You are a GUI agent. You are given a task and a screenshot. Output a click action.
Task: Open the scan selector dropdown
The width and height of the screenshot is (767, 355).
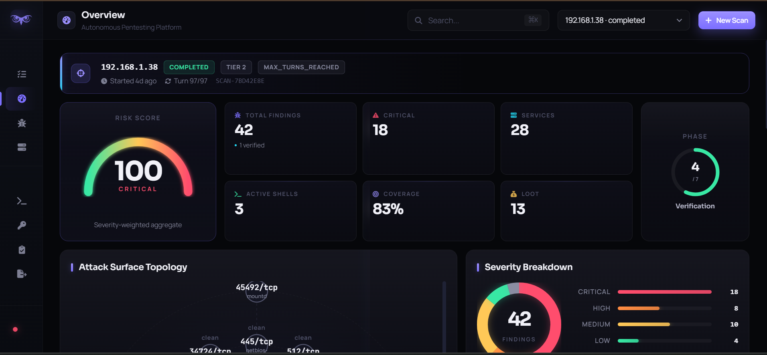click(623, 20)
